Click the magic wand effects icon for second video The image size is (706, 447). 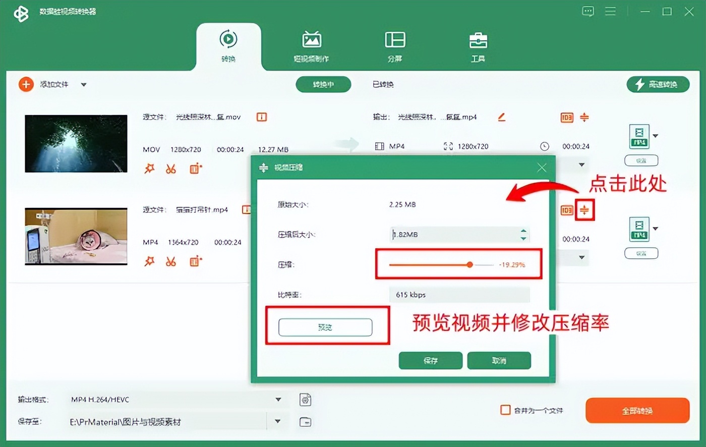pyautogui.click(x=149, y=261)
